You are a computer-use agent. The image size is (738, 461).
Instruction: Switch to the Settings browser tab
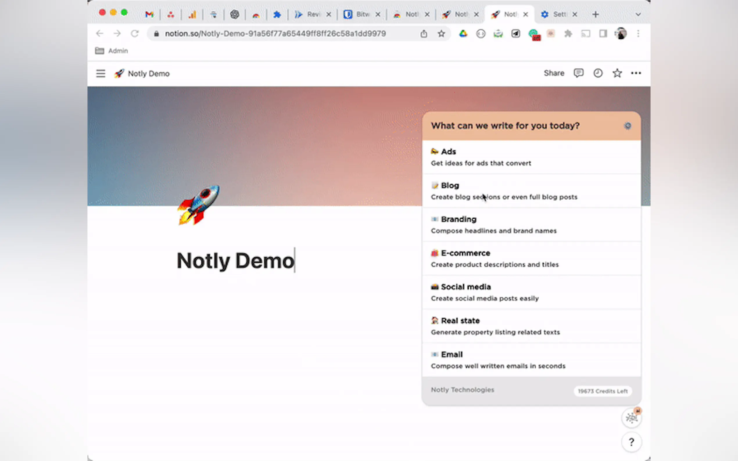(555, 14)
